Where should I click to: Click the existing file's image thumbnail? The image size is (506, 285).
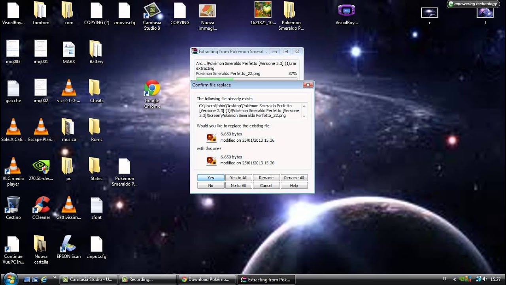(x=211, y=137)
